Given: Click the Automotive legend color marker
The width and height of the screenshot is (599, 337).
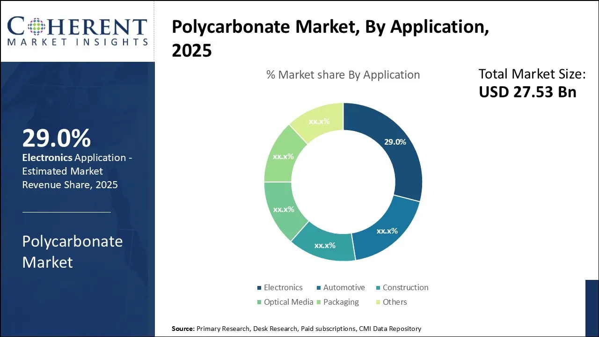Looking at the screenshot, I should (x=319, y=288).
